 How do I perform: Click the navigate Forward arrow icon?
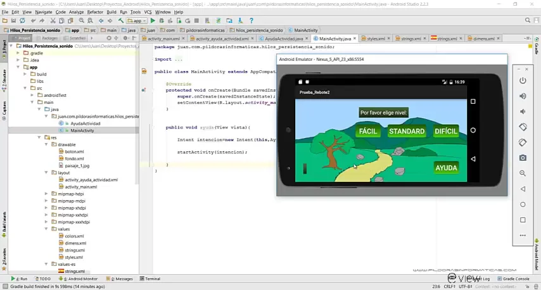[110, 21]
